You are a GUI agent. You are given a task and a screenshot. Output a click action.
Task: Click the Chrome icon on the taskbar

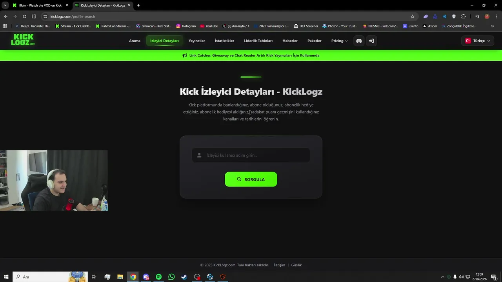pyautogui.click(x=133, y=277)
